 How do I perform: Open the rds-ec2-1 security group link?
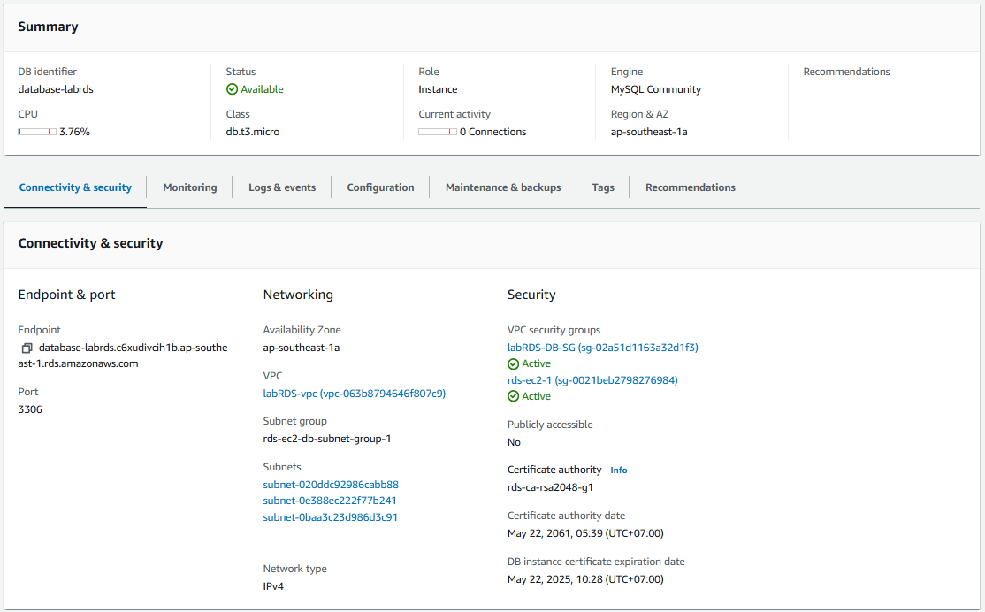592,380
